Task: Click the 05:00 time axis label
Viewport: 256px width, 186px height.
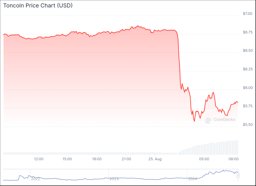Action: point(204,159)
